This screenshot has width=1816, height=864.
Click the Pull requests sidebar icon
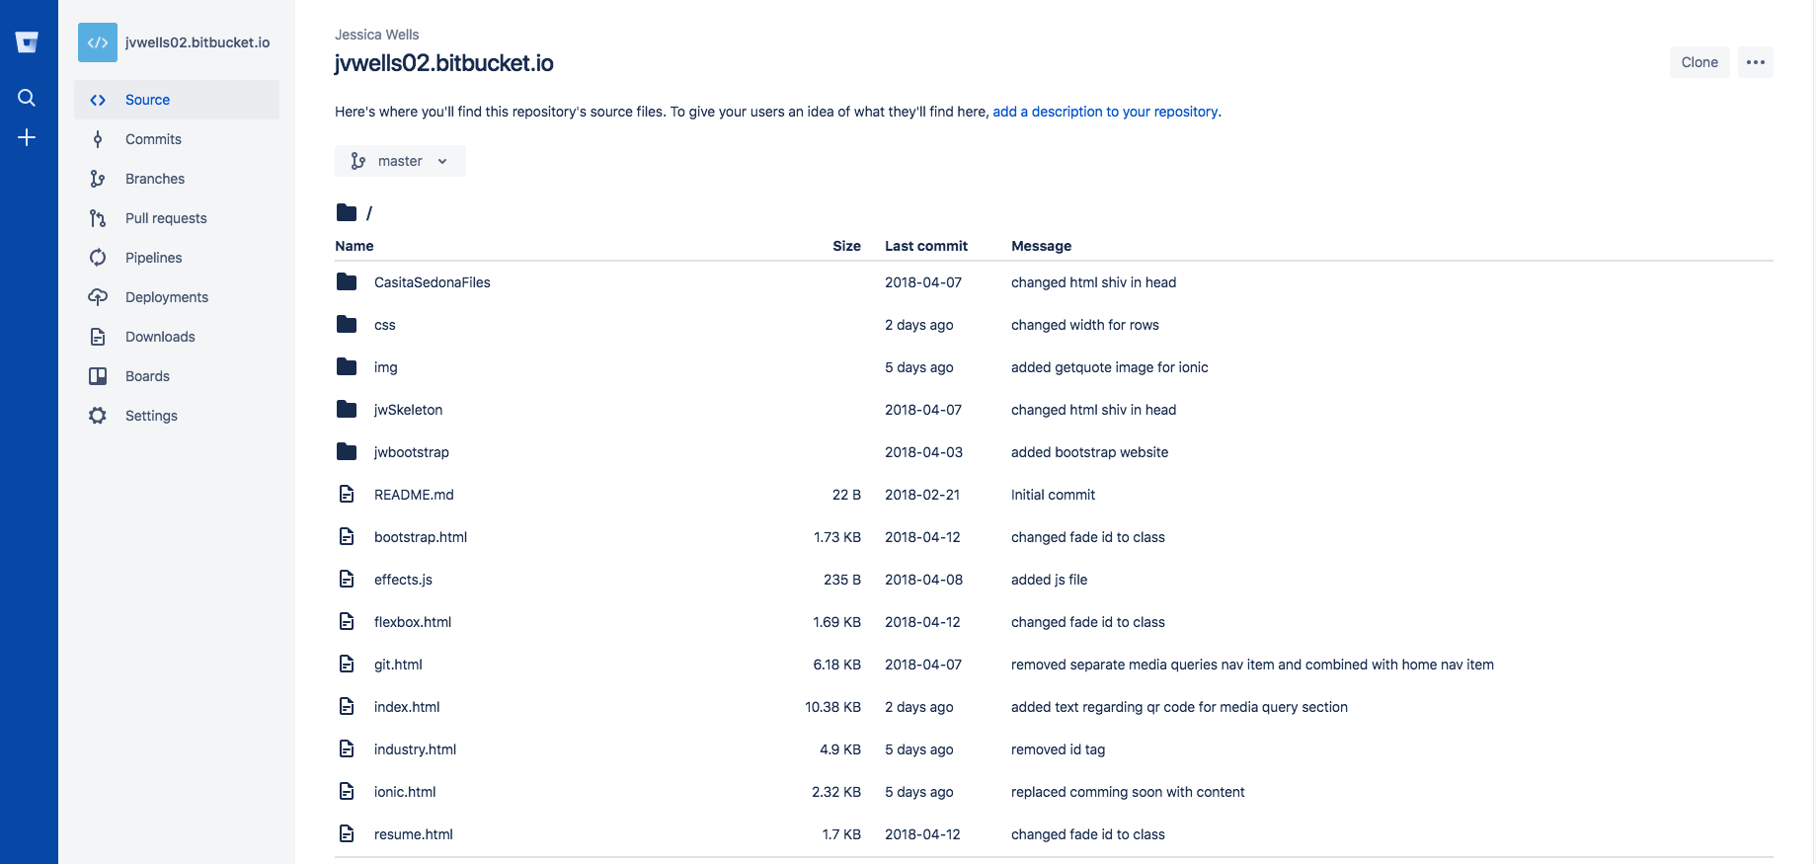coord(98,218)
